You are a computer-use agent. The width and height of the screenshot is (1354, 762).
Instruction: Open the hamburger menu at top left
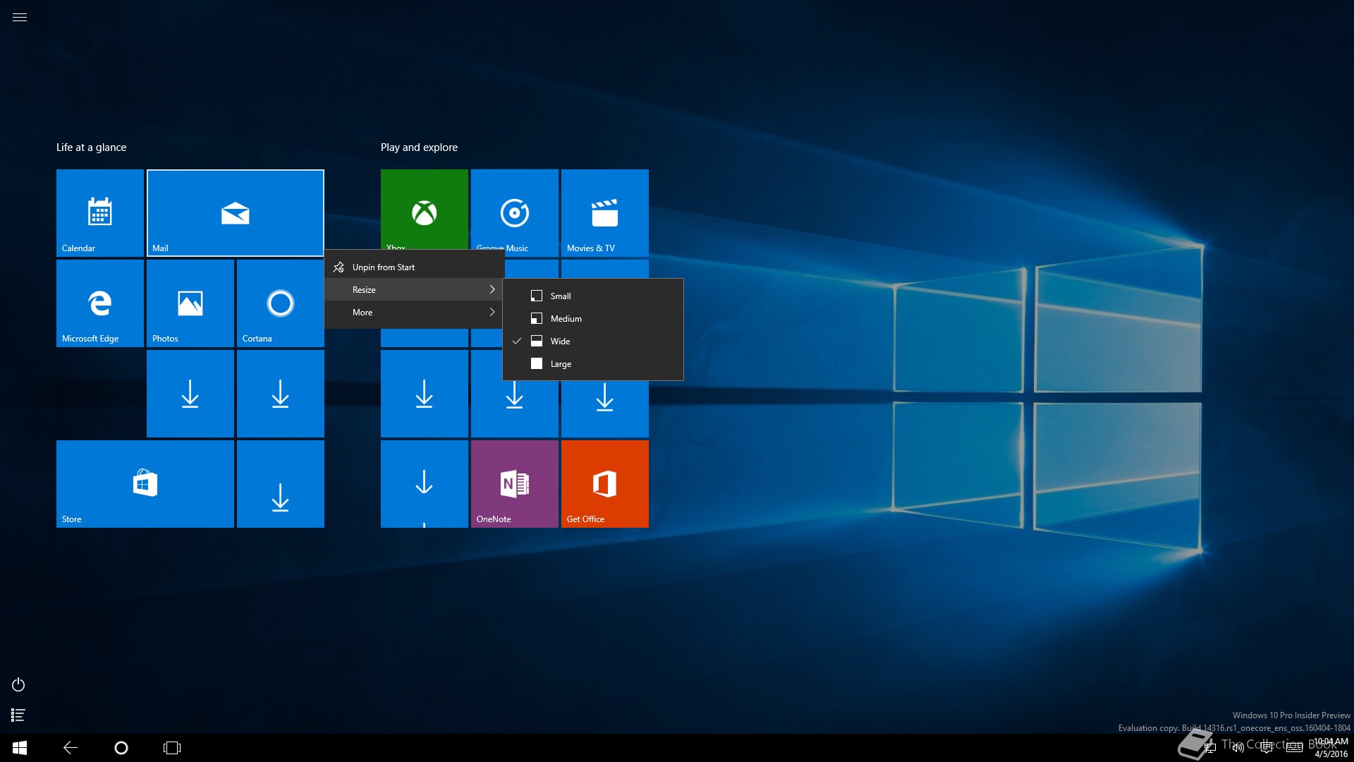tap(20, 17)
